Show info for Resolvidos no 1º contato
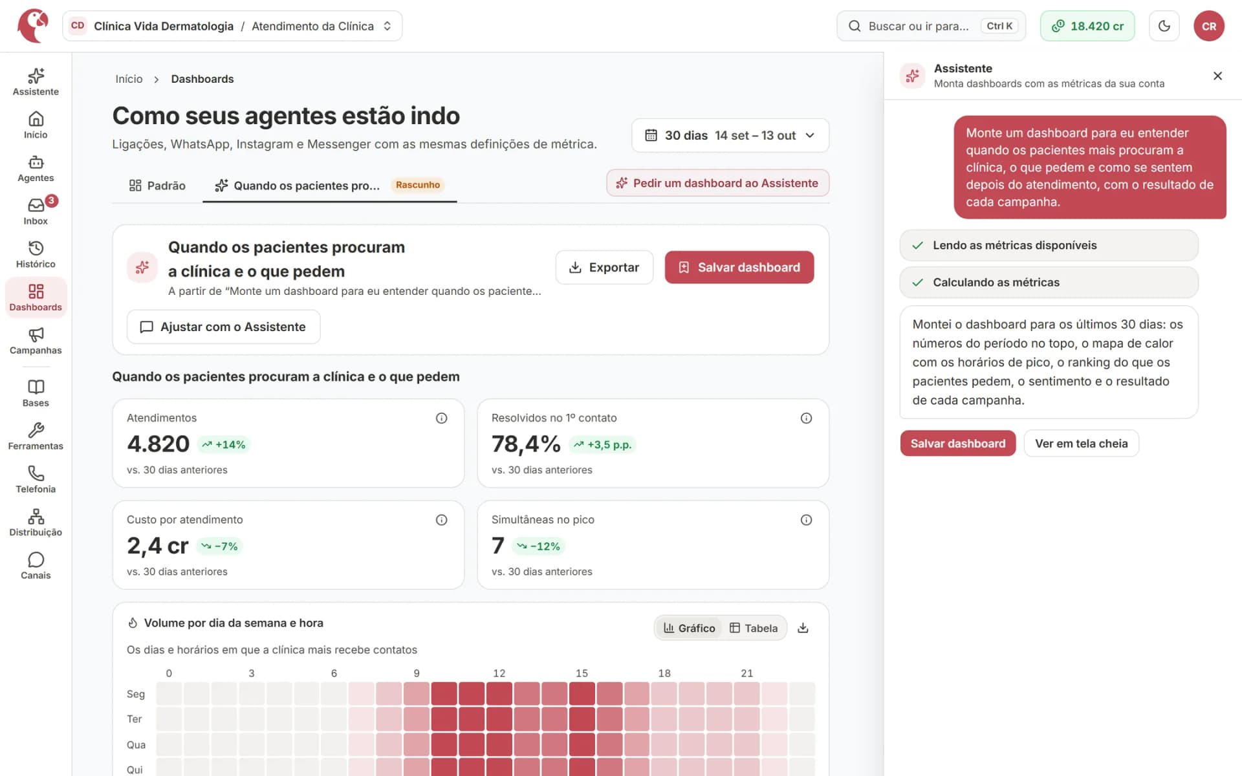Viewport: 1242px width, 776px height. coord(806,418)
